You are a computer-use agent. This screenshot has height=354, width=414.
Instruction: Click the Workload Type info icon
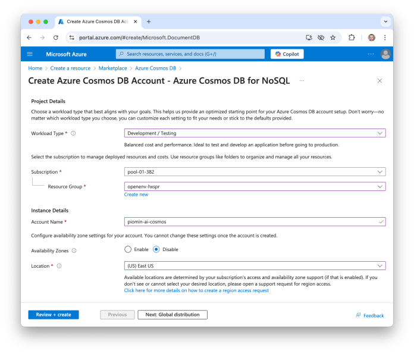[x=73, y=133]
